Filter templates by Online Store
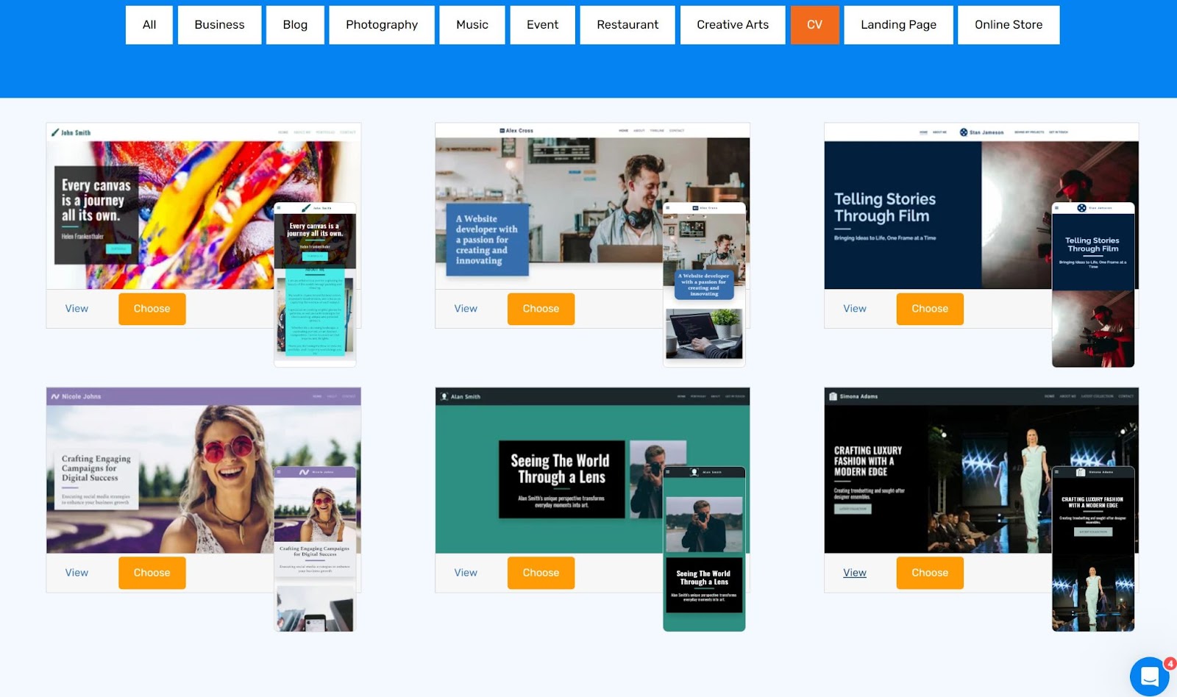 [1009, 24]
